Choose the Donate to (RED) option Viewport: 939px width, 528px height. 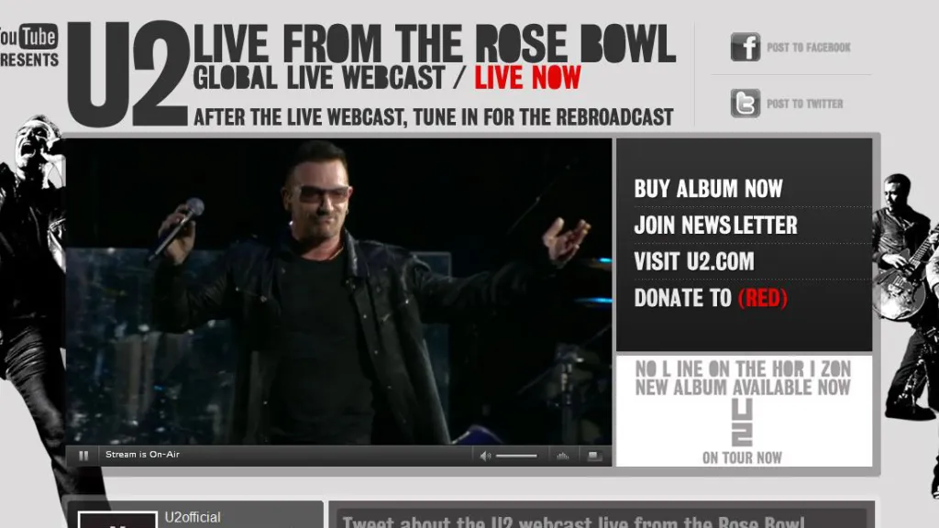(711, 298)
